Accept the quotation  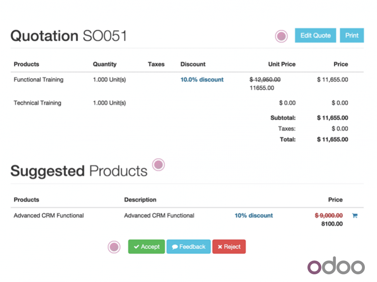[x=147, y=247]
